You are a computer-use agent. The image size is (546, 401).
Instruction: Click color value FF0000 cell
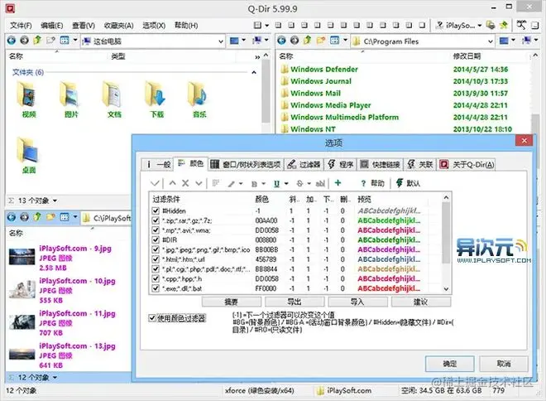pyautogui.click(x=266, y=288)
